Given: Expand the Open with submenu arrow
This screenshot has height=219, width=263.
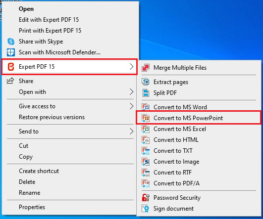Looking at the screenshot, I should click(x=132, y=92).
